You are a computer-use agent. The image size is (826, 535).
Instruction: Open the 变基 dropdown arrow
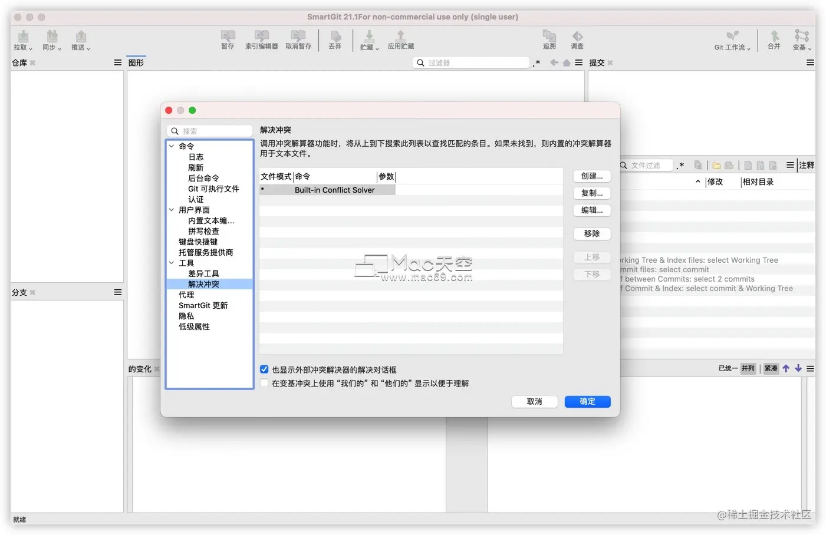(809, 49)
